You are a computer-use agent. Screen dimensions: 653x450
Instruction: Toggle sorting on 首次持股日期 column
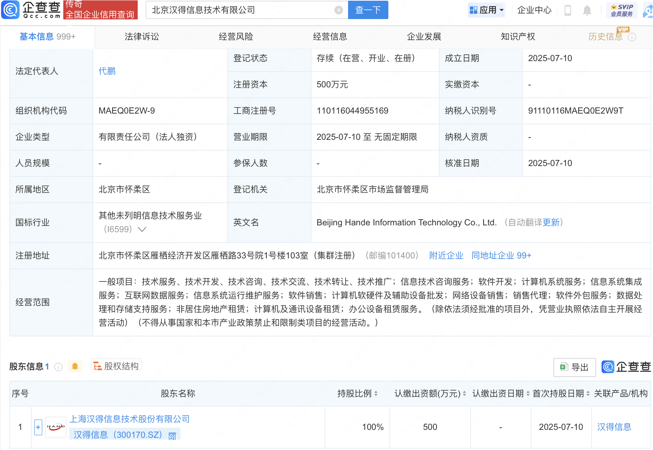coord(588,394)
